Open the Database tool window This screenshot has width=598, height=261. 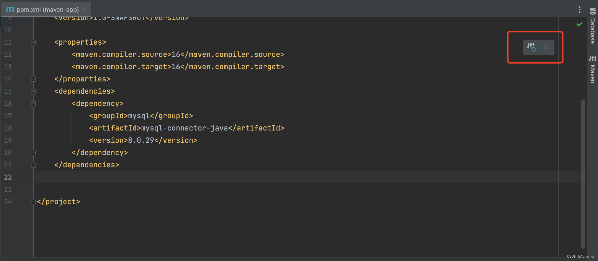[x=593, y=26]
